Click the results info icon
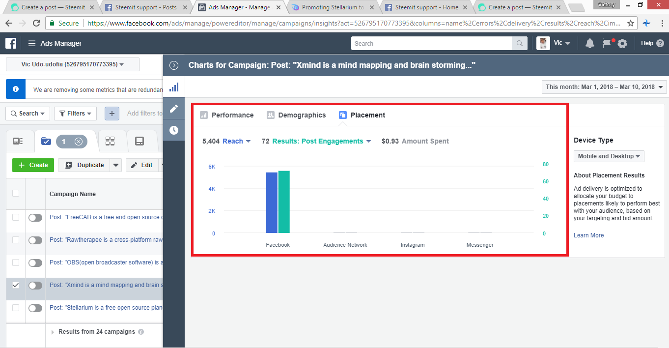669x348 pixels. coord(141,332)
